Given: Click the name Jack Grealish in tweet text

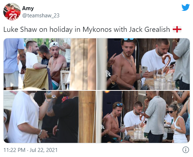Looking at the screenshot, I should pyautogui.click(x=149, y=30).
